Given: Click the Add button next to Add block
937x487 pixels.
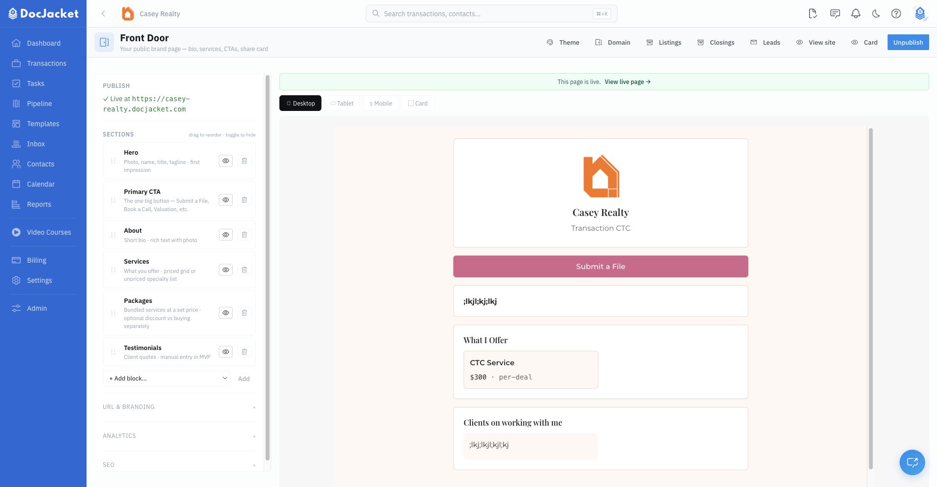Looking at the screenshot, I should (x=244, y=379).
